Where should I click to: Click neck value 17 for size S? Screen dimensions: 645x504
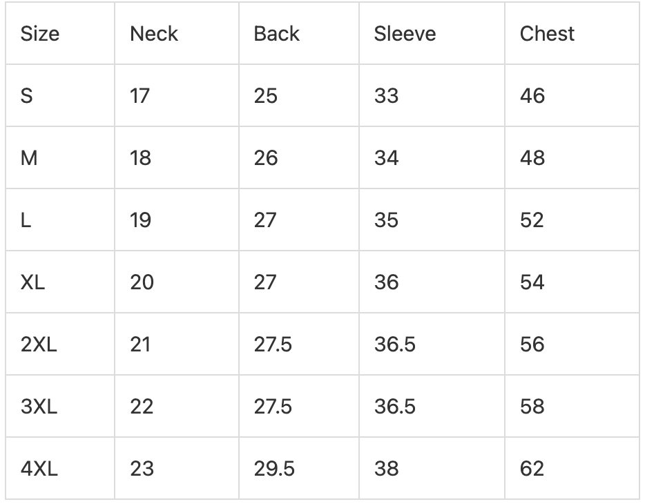pos(139,96)
